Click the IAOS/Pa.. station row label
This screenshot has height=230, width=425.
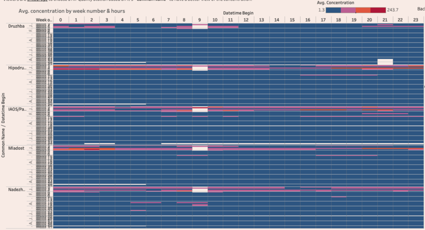coord(18,109)
